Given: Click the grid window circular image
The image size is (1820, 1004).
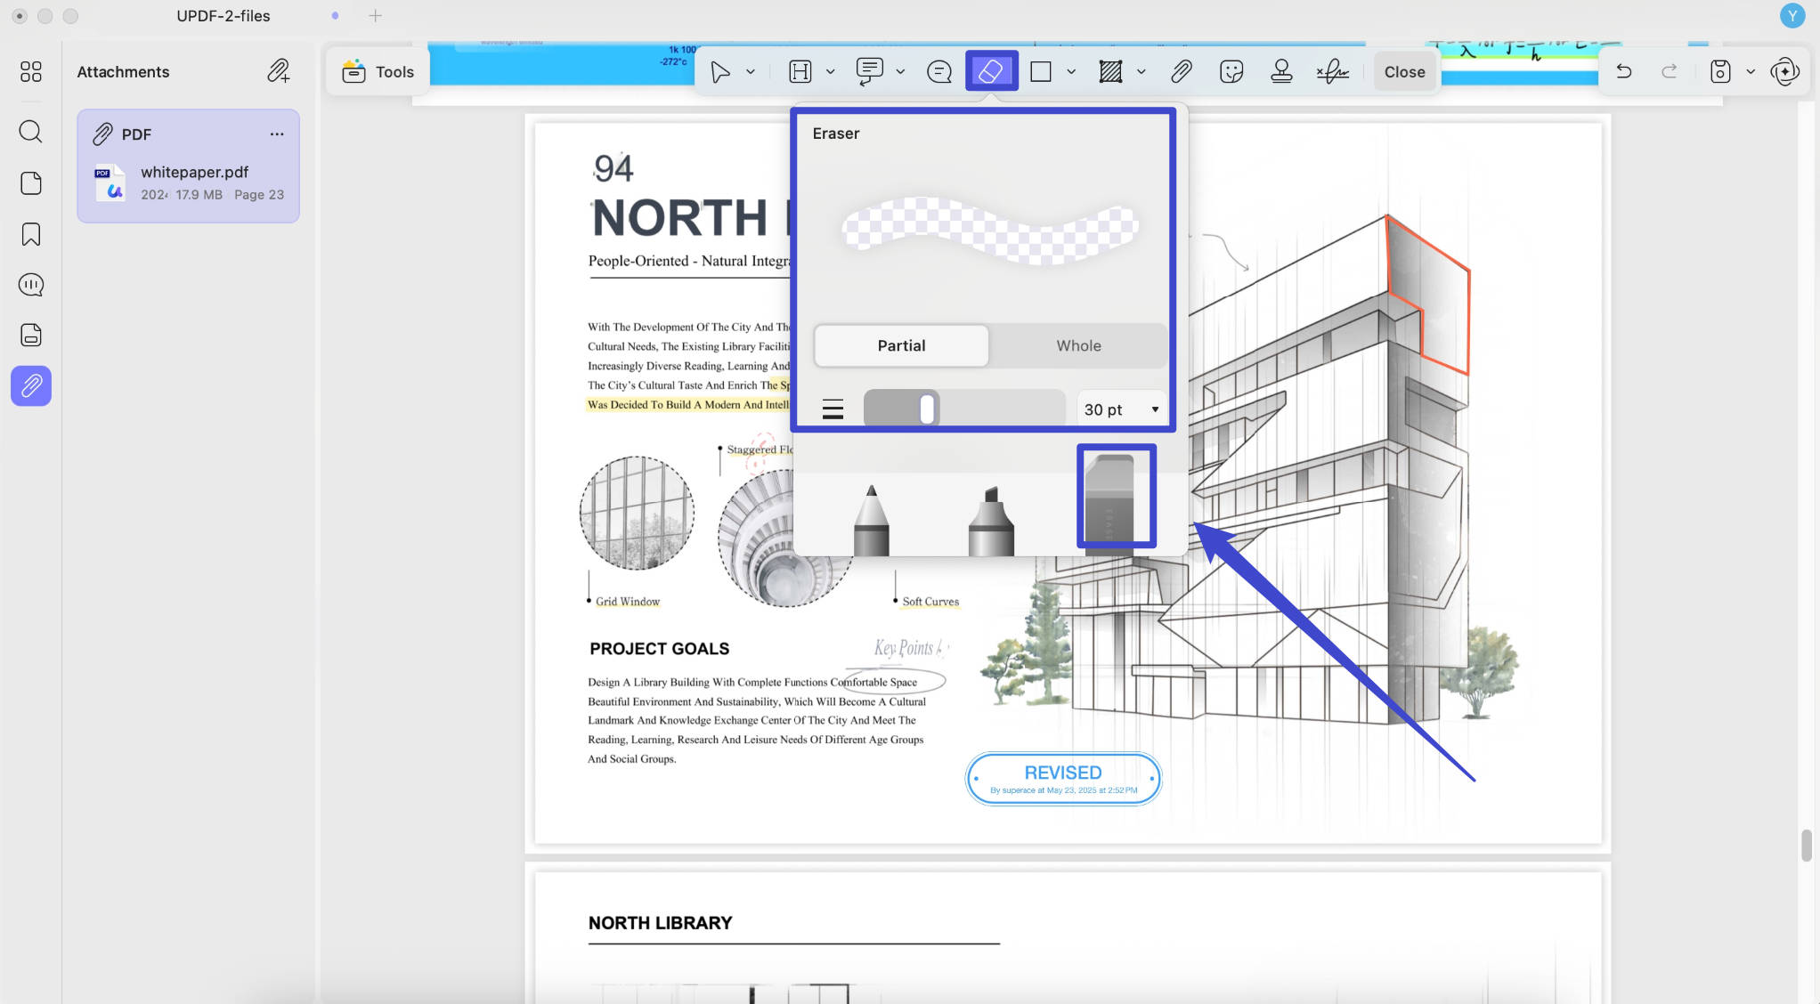Looking at the screenshot, I should coord(637,513).
